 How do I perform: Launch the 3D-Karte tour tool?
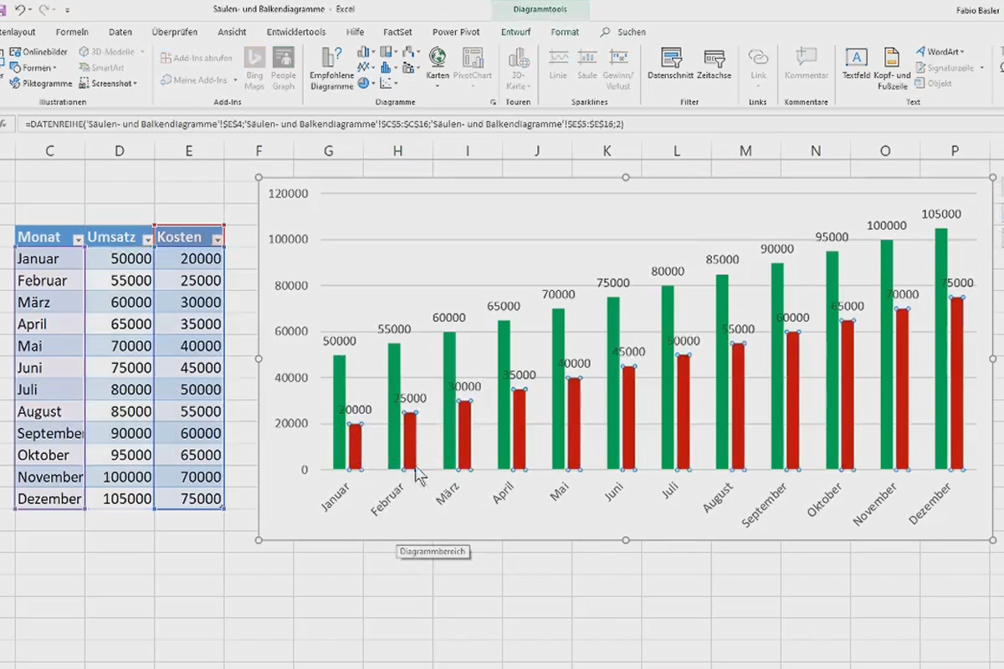point(518,67)
